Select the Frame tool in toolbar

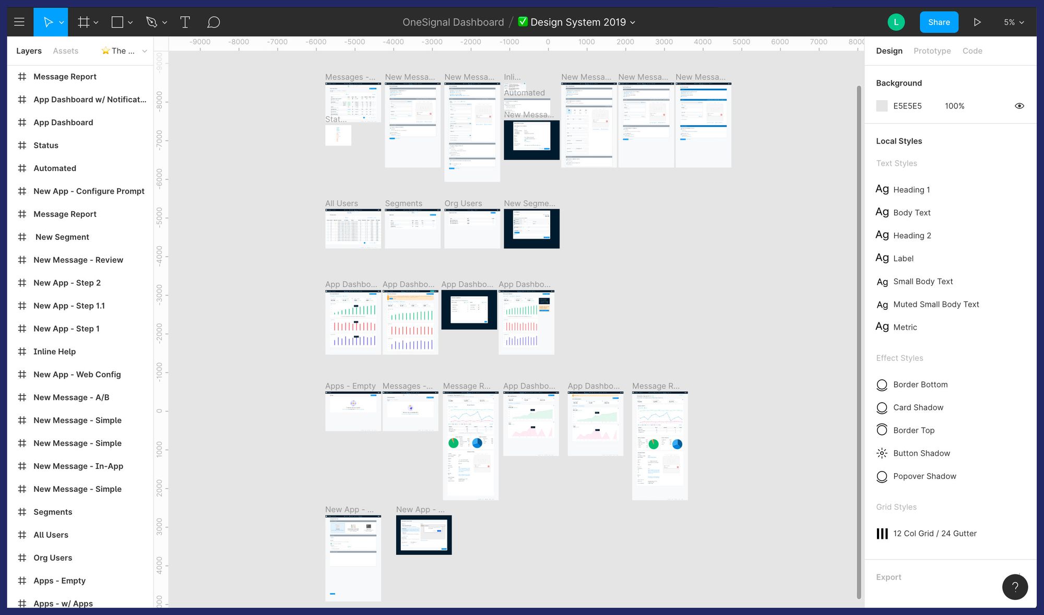[83, 22]
